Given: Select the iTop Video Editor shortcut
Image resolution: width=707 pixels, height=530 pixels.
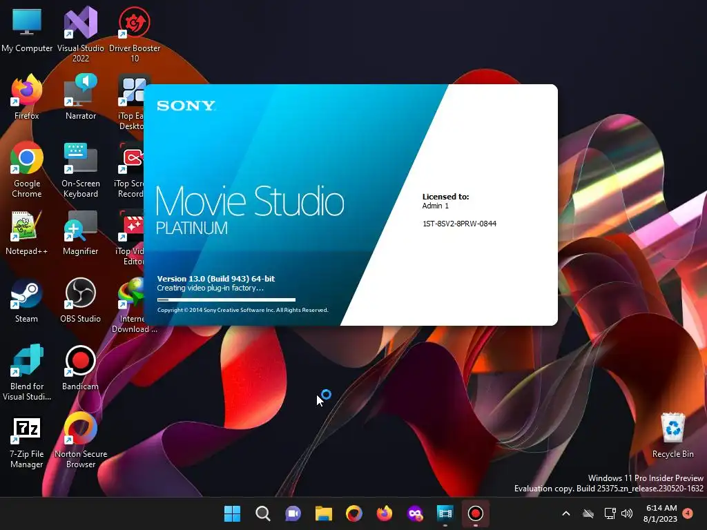Looking at the screenshot, I should click(x=130, y=237).
